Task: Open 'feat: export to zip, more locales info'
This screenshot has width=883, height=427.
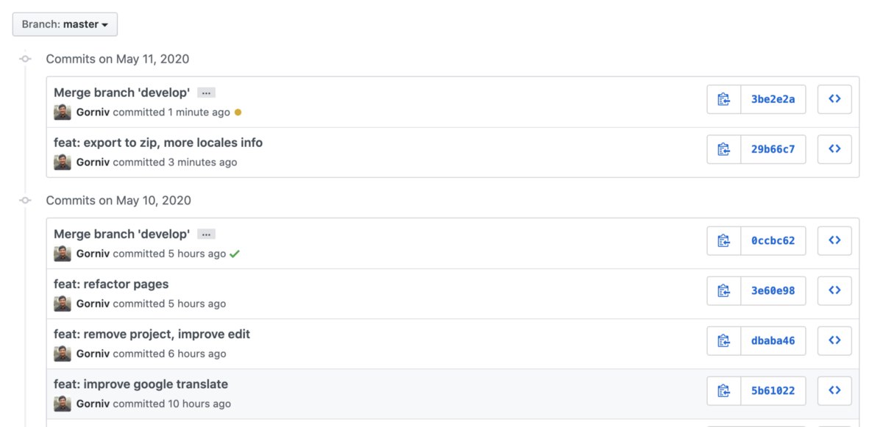Action: point(158,143)
